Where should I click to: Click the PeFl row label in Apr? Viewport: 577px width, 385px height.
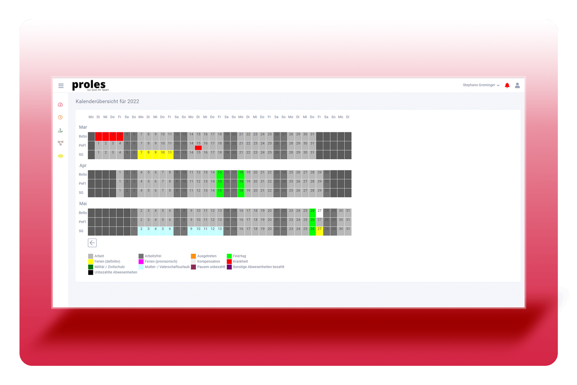point(82,183)
